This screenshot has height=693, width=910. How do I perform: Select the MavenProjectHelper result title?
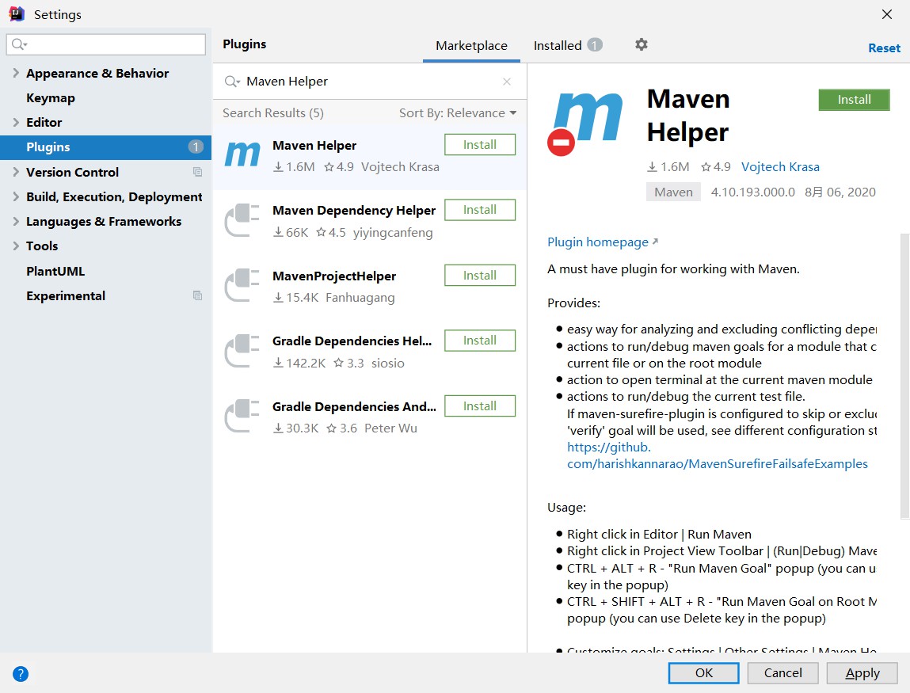coord(334,276)
